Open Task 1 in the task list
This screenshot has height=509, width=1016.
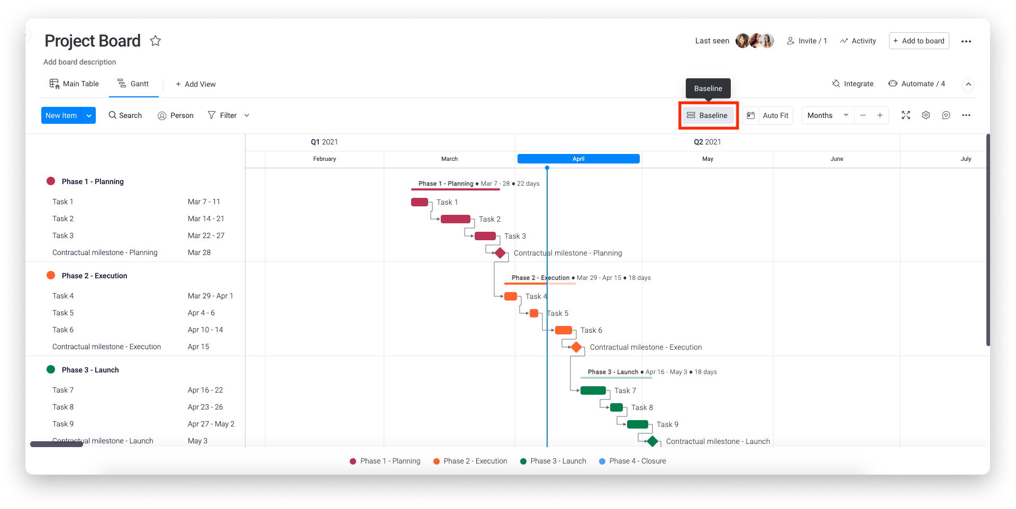[63, 202]
